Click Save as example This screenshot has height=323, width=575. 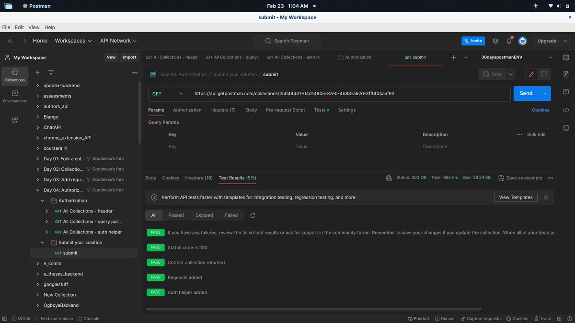pos(520,178)
